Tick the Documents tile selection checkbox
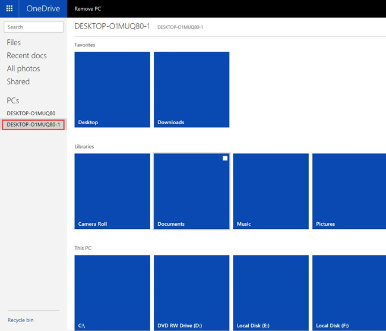The image size is (386, 331). pos(225,158)
